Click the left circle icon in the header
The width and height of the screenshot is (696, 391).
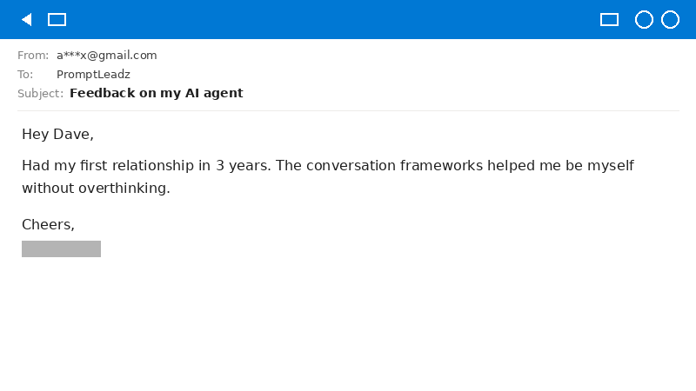pyautogui.click(x=644, y=19)
